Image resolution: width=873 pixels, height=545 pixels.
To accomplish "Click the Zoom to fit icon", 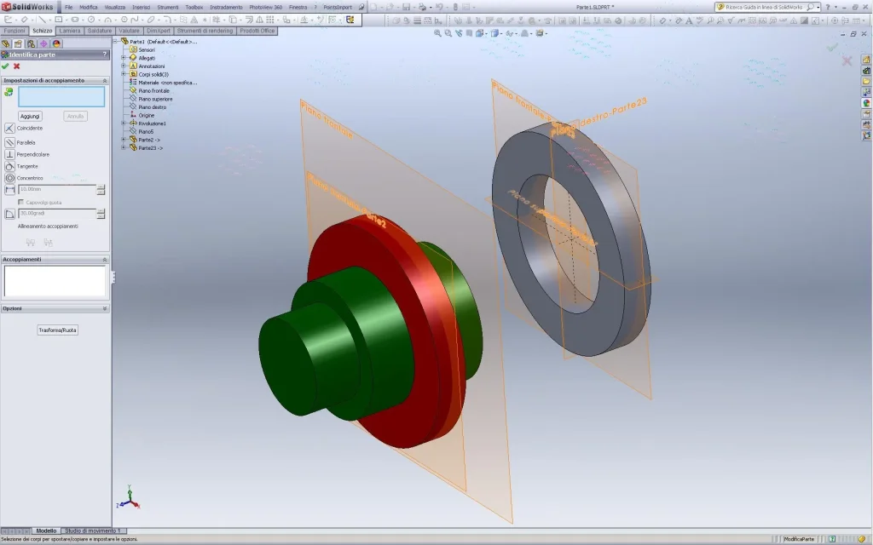I will (x=437, y=33).
